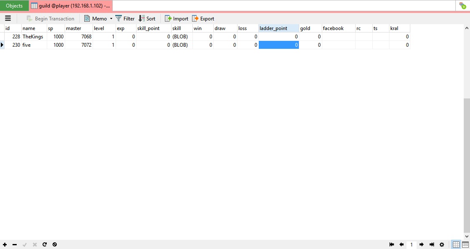Open page settings gear icon

click(x=442, y=244)
